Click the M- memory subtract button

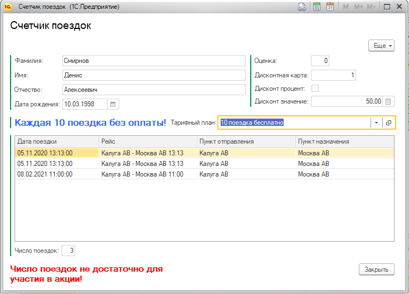click(371, 7)
